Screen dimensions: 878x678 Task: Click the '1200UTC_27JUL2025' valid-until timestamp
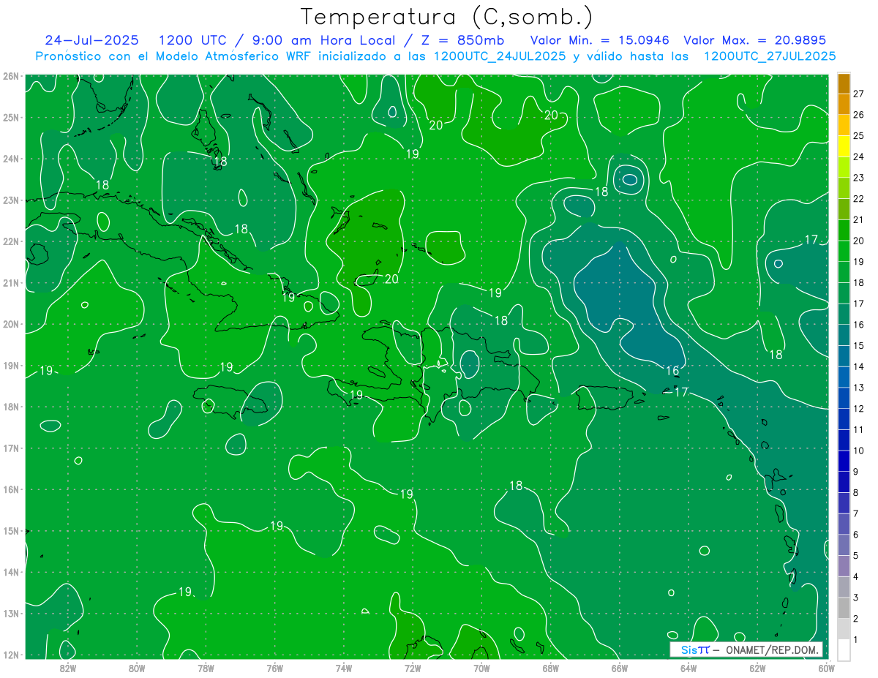tap(770, 56)
